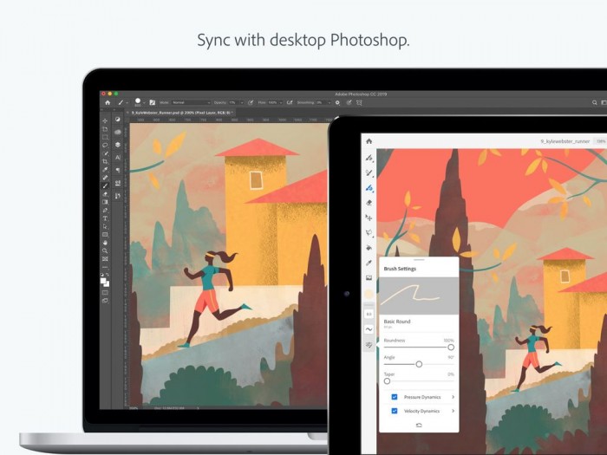
Task: Open the blend Mode dropdown set to Normal
Action: coord(191,102)
